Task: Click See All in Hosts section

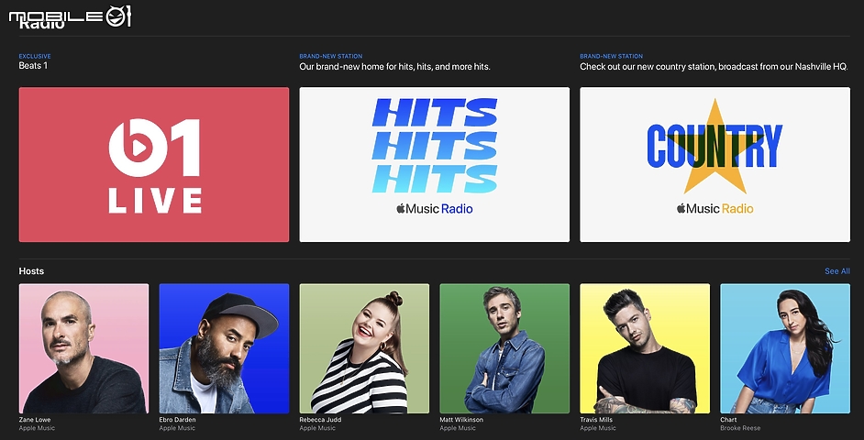Action: click(837, 271)
